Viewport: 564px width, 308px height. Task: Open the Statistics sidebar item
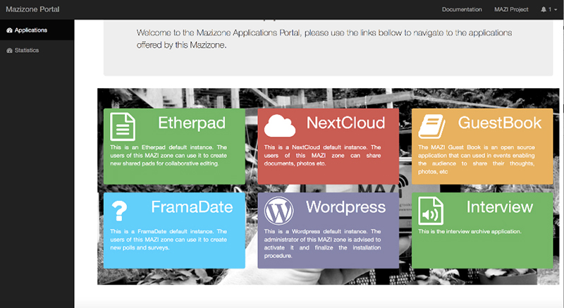pyautogui.click(x=37, y=50)
